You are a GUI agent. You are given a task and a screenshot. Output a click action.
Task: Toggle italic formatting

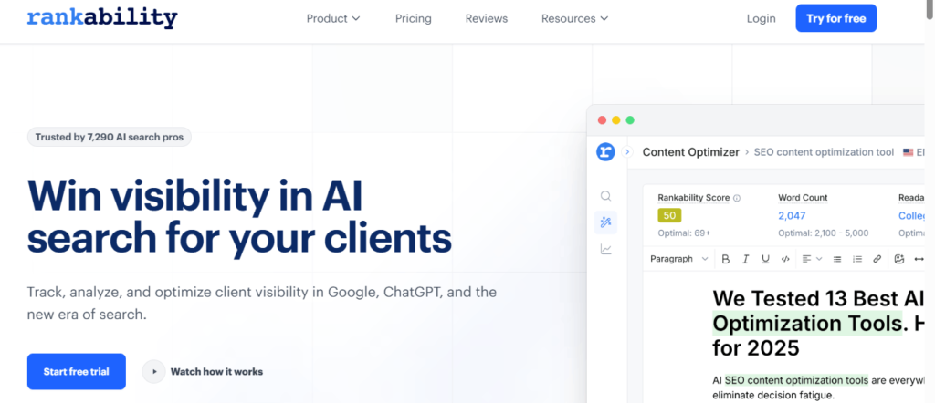tap(745, 259)
